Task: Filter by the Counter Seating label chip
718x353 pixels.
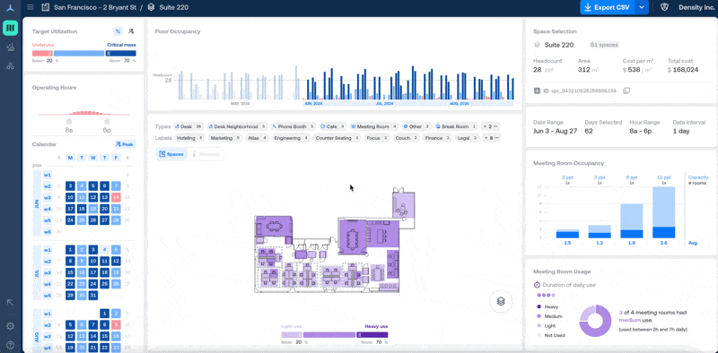Action: (338, 138)
